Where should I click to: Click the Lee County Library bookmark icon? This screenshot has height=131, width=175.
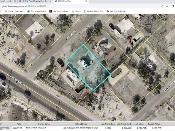click(51, 11)
